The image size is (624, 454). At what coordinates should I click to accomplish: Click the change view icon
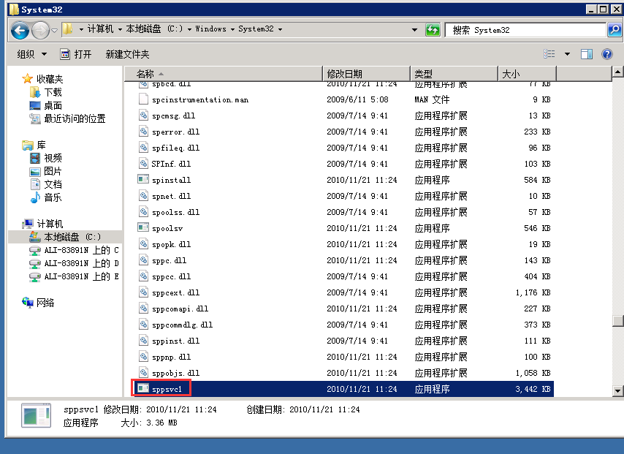click(549, 54)
